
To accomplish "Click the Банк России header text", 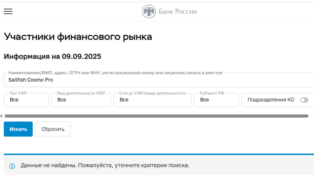I will [x=178, y=12].
